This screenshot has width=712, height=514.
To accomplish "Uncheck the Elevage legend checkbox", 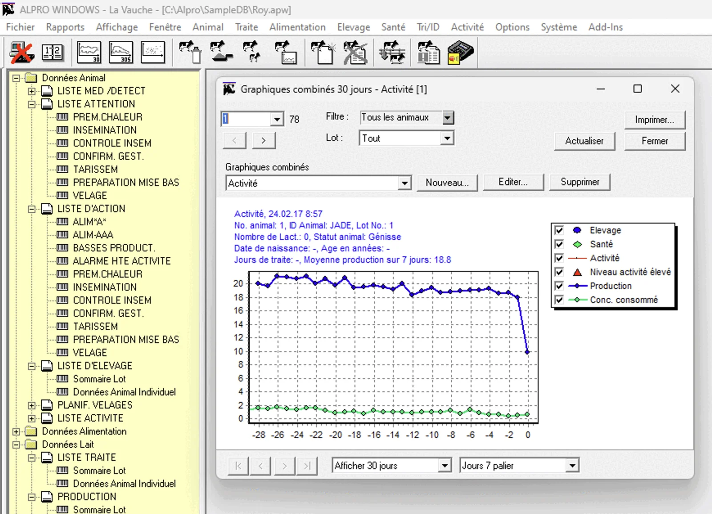I will pyautogui.click(x=559, y=230).
